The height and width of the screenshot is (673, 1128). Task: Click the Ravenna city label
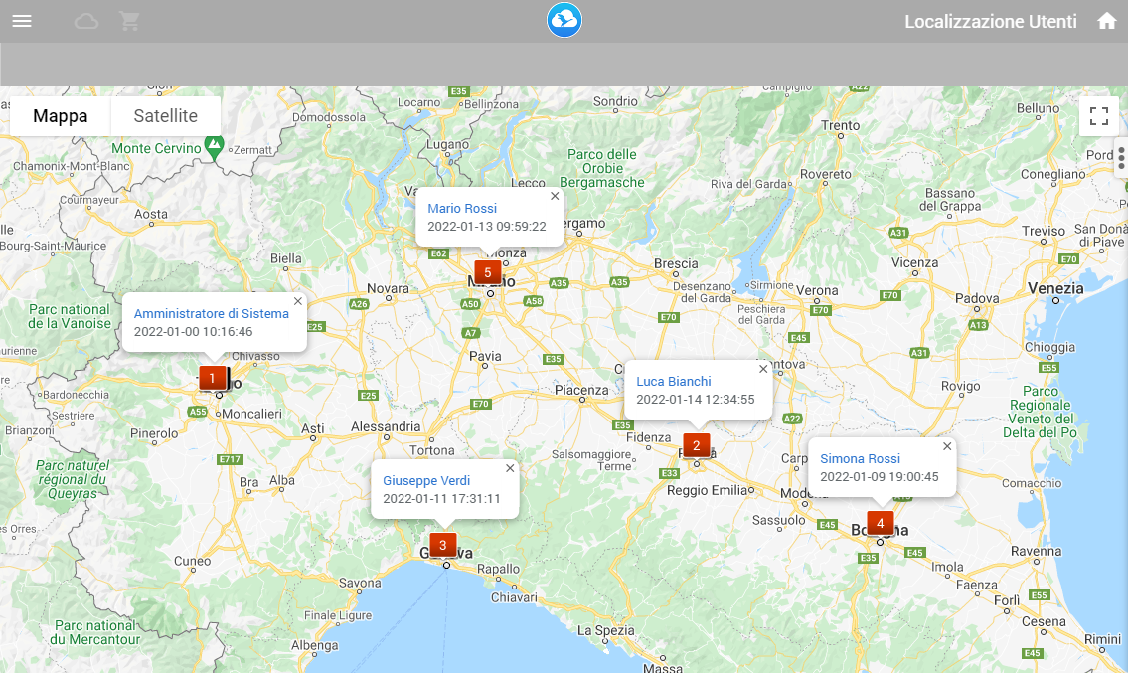click(x=1036, y=551)
